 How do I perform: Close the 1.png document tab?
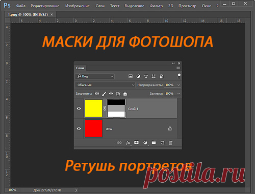tap(52, 14)
